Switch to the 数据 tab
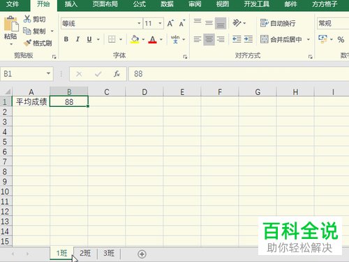 tap(167, 4)
